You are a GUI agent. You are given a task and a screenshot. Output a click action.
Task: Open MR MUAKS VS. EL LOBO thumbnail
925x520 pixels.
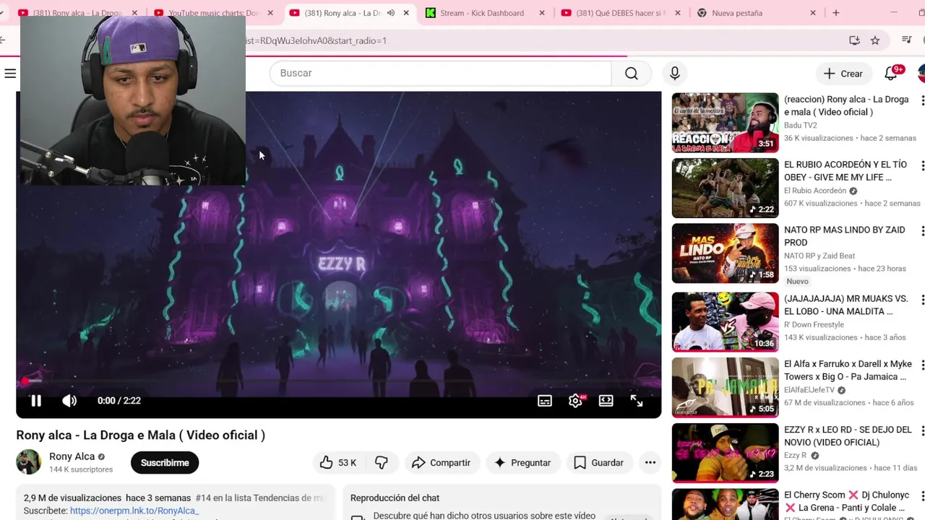pos(726,322)
